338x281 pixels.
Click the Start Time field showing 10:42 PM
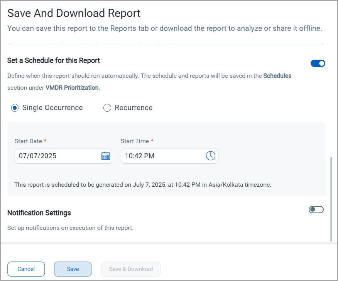162,156
